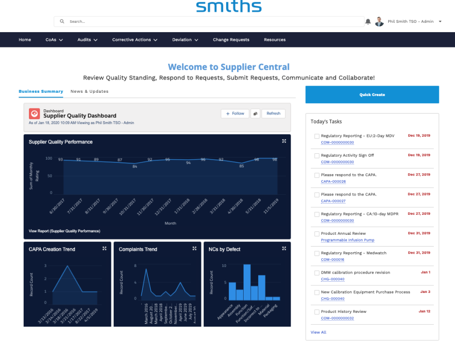This screenshot has width=455, height=345.
Task: Open COM-0000000030 link under Regulatory Activity Sign Off
Action: (x=337, y=162)
